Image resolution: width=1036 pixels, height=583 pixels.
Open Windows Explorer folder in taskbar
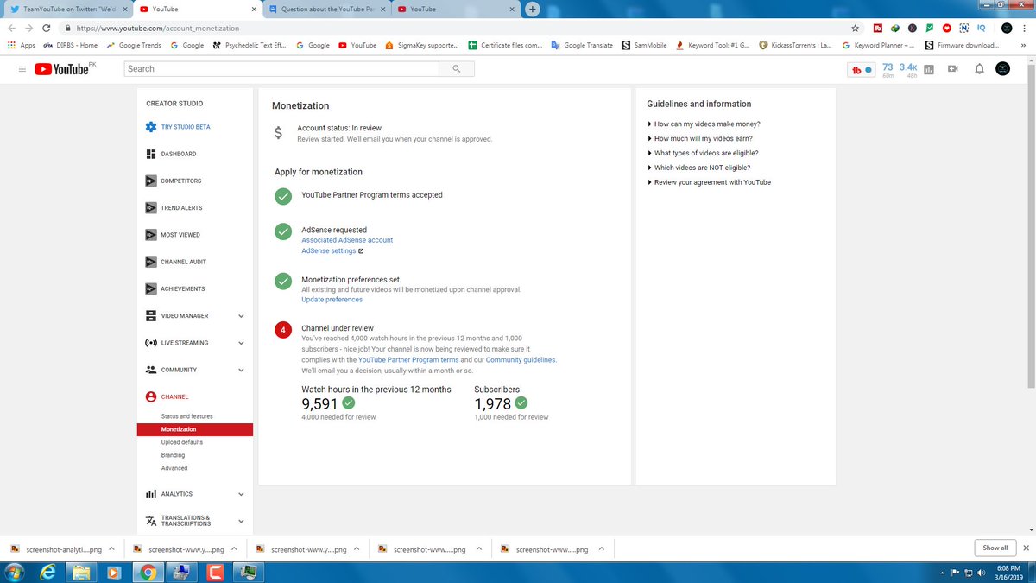click(x=81, y=572)
